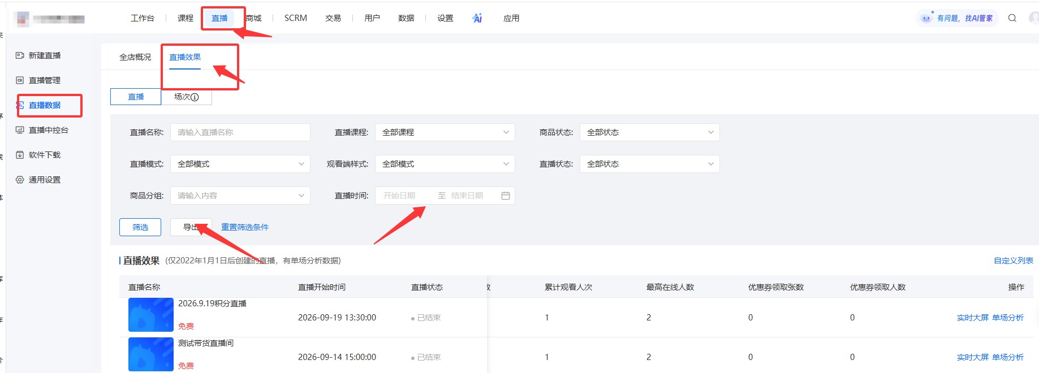Viewport: 1039px width, 373px height.
Task: Open the 交易 menu
Action: coord(333,18)
